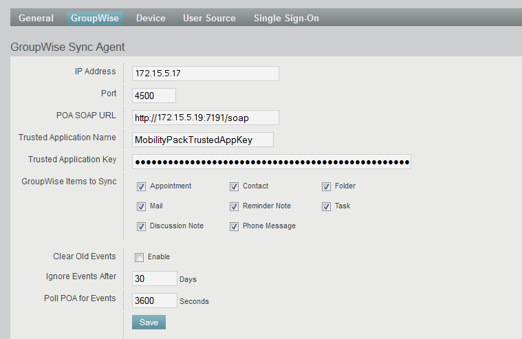Image resolution: width=522 pixels, height=339 pixels.
Task: Click the Poll POA for Events seconds field
Action: coord(155,300)
